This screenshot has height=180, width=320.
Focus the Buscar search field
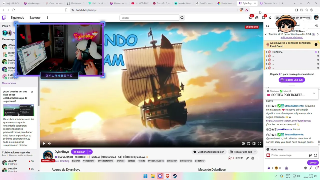point(149,18)
